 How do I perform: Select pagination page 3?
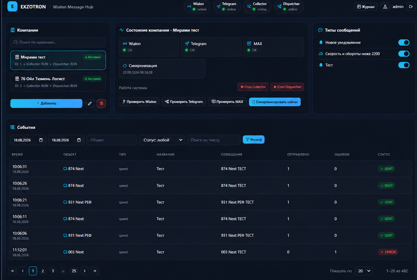[x=53, y=271]
